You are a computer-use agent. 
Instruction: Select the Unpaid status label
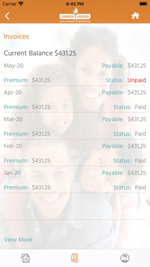point(137,80)
